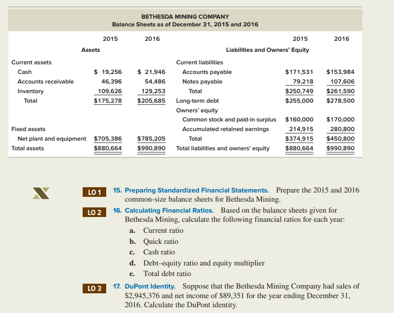394x313 pixels.
Task: Click the Assets column heading
Action: 91,50
